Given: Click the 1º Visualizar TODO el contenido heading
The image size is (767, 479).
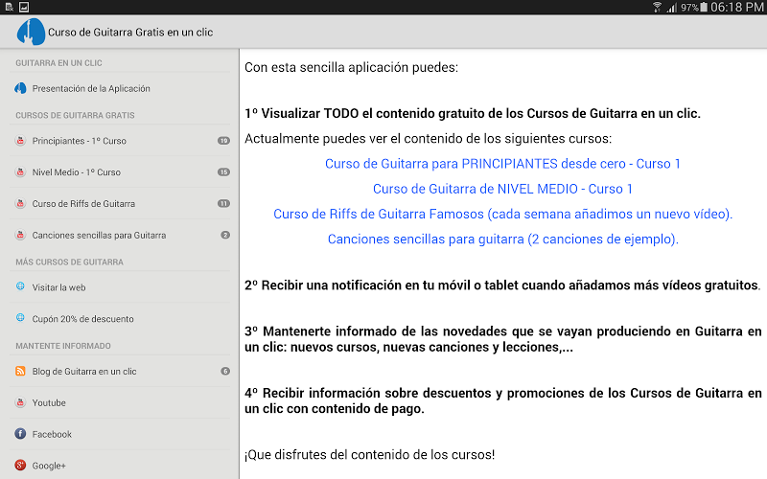Looking at the screenshot, I should click(473, 113).
